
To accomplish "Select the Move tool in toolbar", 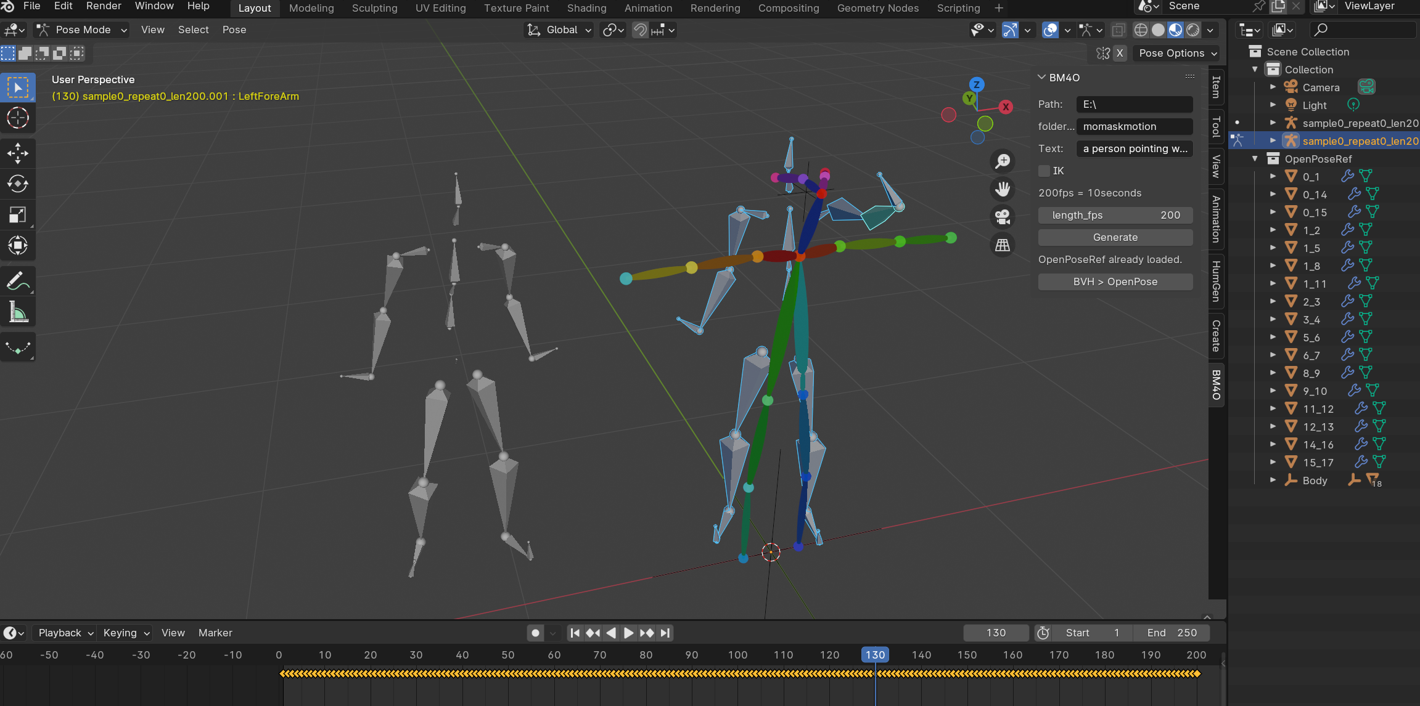I will coord(17,153).
